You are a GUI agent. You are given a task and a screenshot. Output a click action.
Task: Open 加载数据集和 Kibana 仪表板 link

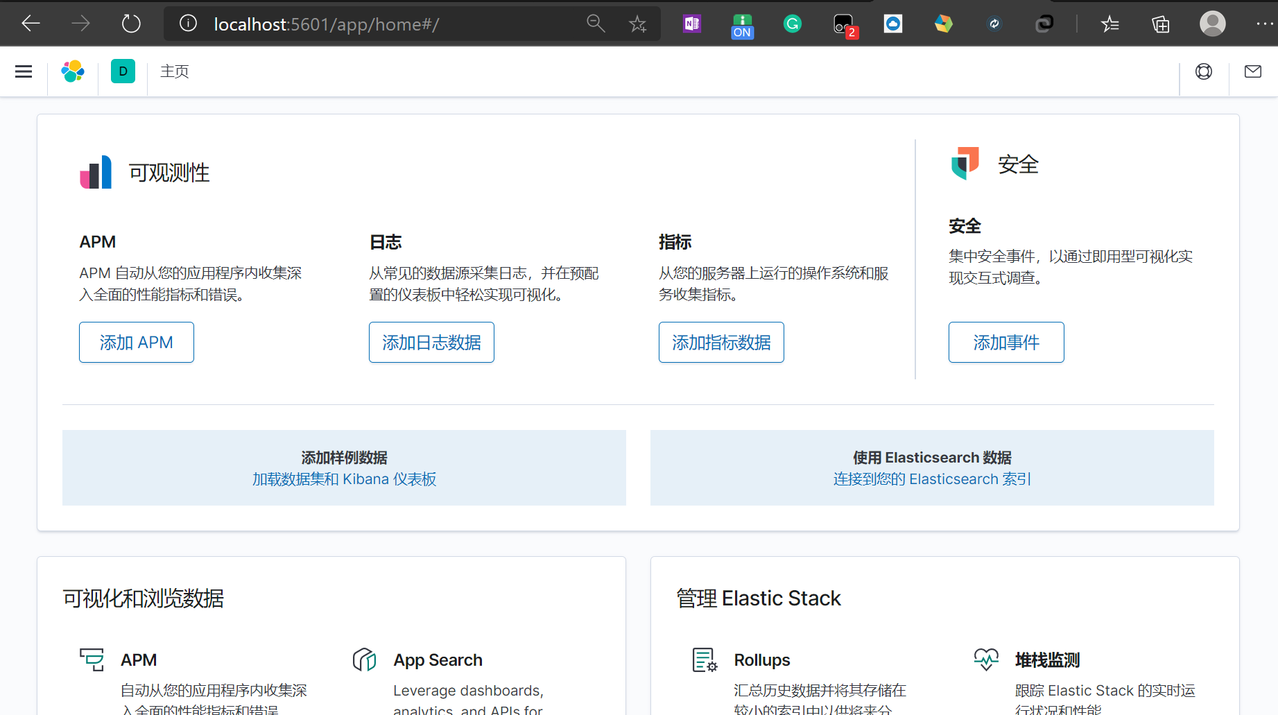tap(344, 479)
